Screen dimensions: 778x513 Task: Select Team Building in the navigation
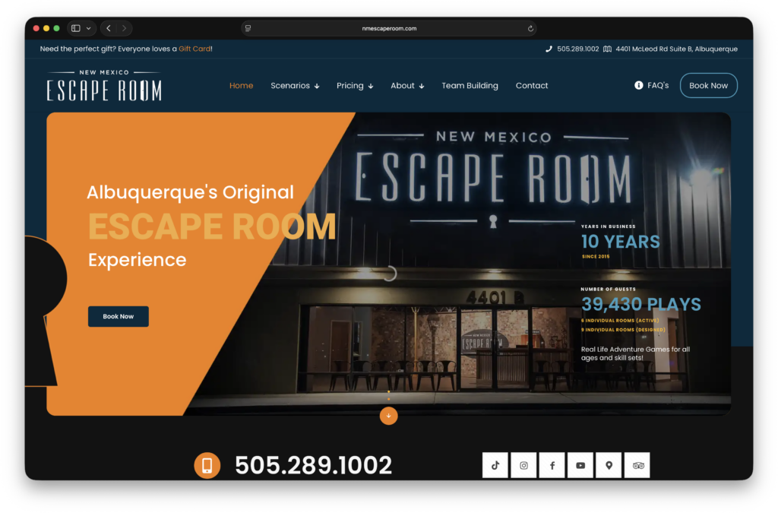[x=470, y=86]
